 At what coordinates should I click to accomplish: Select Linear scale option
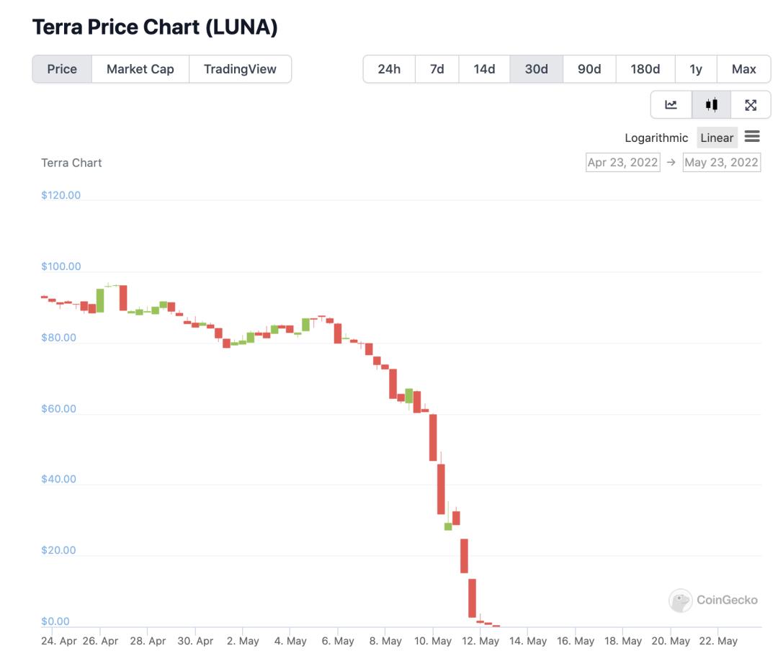[717, 138]
